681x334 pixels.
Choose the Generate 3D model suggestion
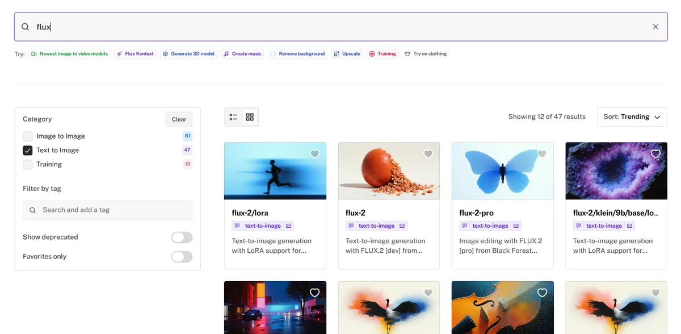pyautogui.click(x=188, y=54)
